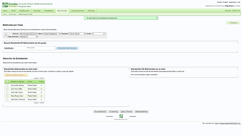Open the Perfil tab
The image size is (242, 136).
tap(14, 11)
